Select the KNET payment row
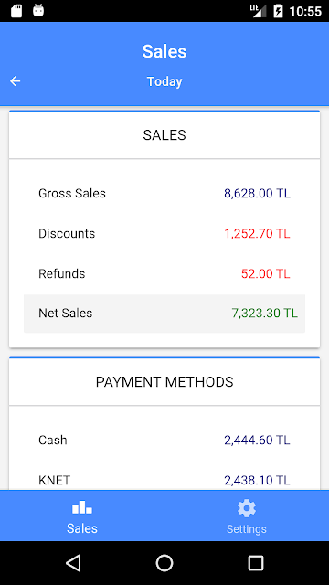 coord(164,480)
